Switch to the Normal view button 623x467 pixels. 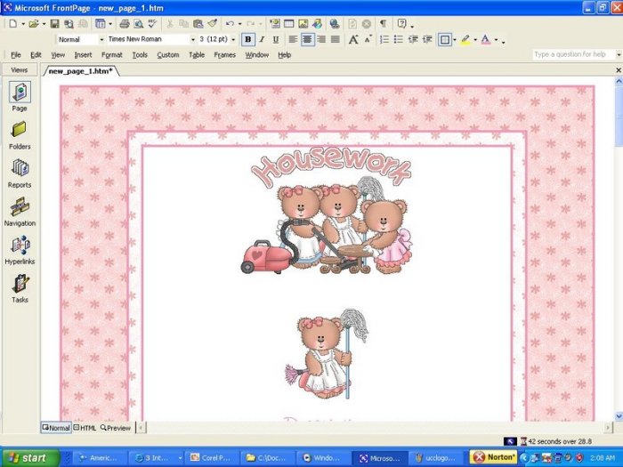(56, 428)
